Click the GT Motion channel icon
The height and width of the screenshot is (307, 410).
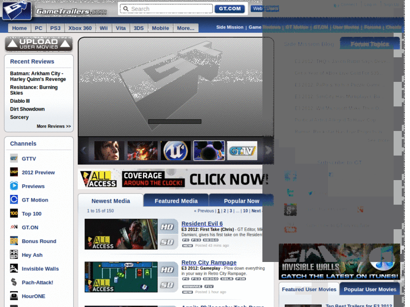click(x=14, y=200)
